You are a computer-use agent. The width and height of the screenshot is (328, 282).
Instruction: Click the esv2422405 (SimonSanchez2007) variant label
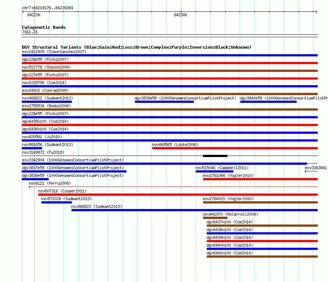click(x=54, y=52)
